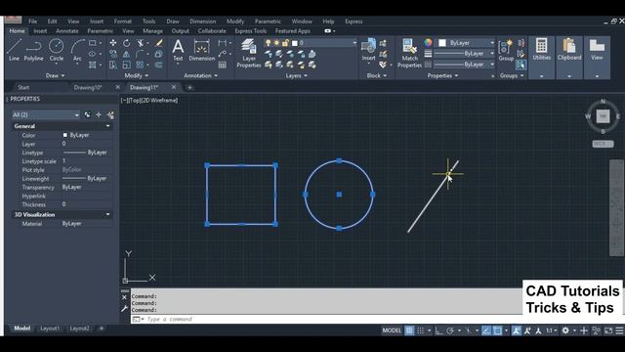The width and height of the screenshot is (625, 352).
Task: Click the object color wheel icon
Action: [428, 43]
